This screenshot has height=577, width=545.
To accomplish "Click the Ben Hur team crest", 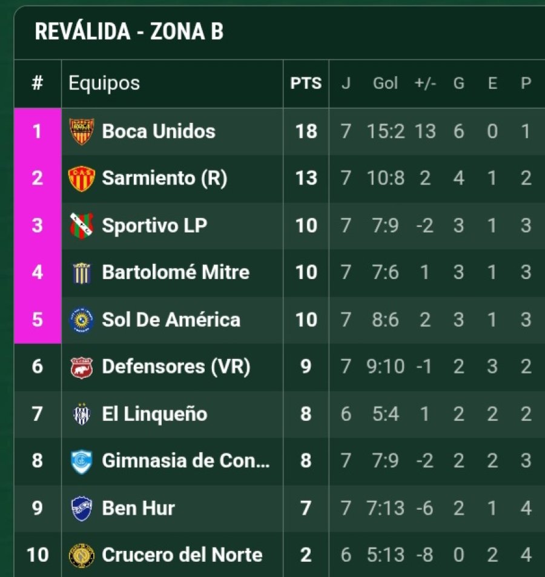I will (x=81, y=509).
